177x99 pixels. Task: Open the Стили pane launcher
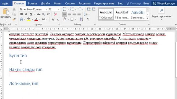(149, 24)
